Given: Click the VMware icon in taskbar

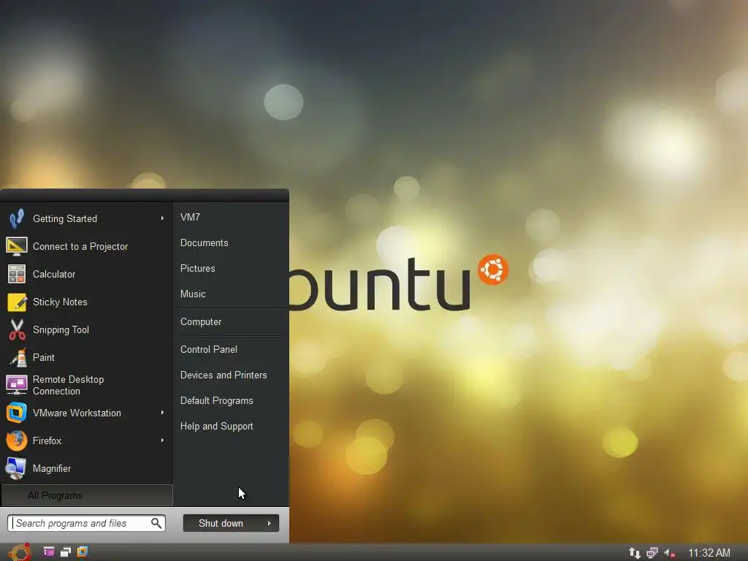Looking at the screenshot, I should [x=83, y=552].
